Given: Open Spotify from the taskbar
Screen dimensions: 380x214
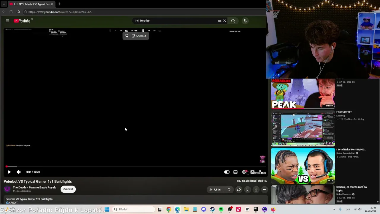Looking at the screenshot, I should coord(221,209).
